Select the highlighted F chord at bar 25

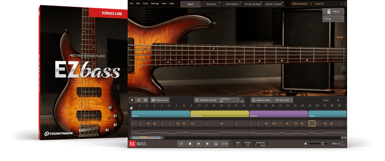tap(312, 123)
